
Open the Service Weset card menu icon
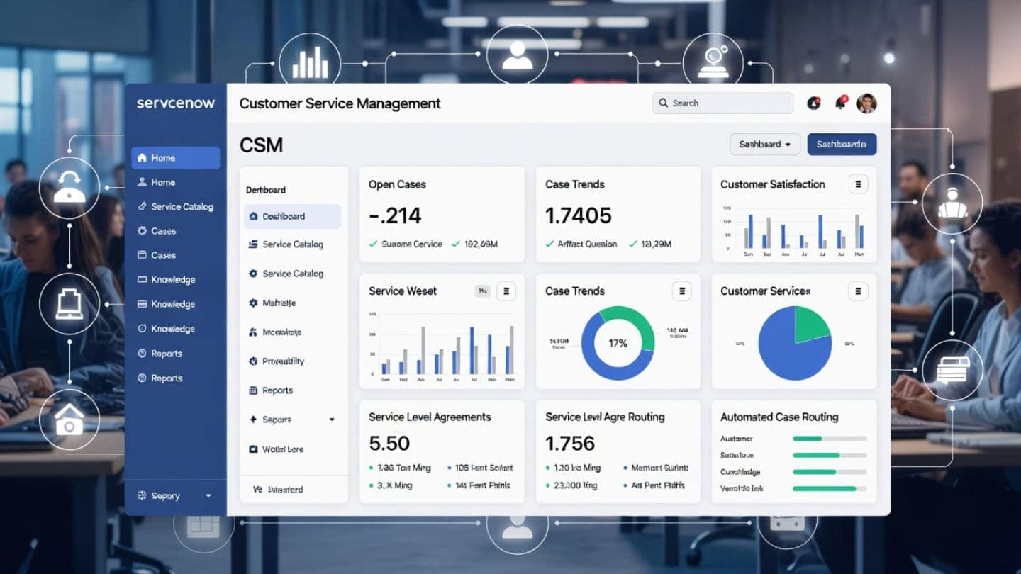coord(506,291)
